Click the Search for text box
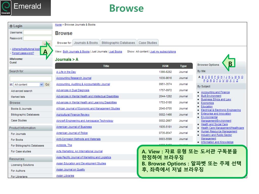Screen dimensions: 259x194 [31, 79]
